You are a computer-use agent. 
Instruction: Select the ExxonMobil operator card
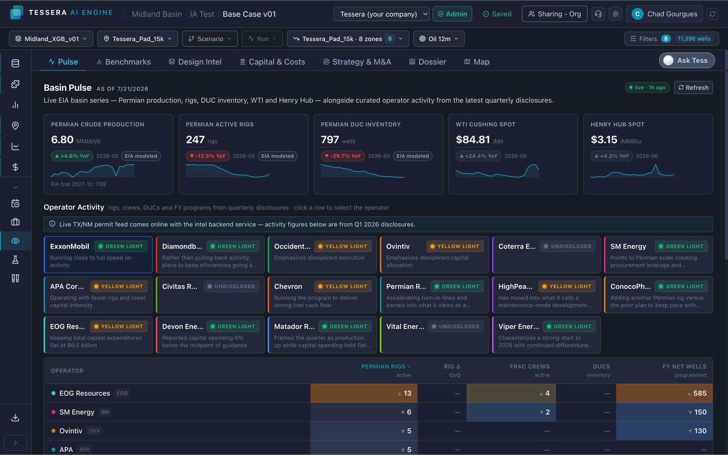pyautogui.click(x=98, y=255)
